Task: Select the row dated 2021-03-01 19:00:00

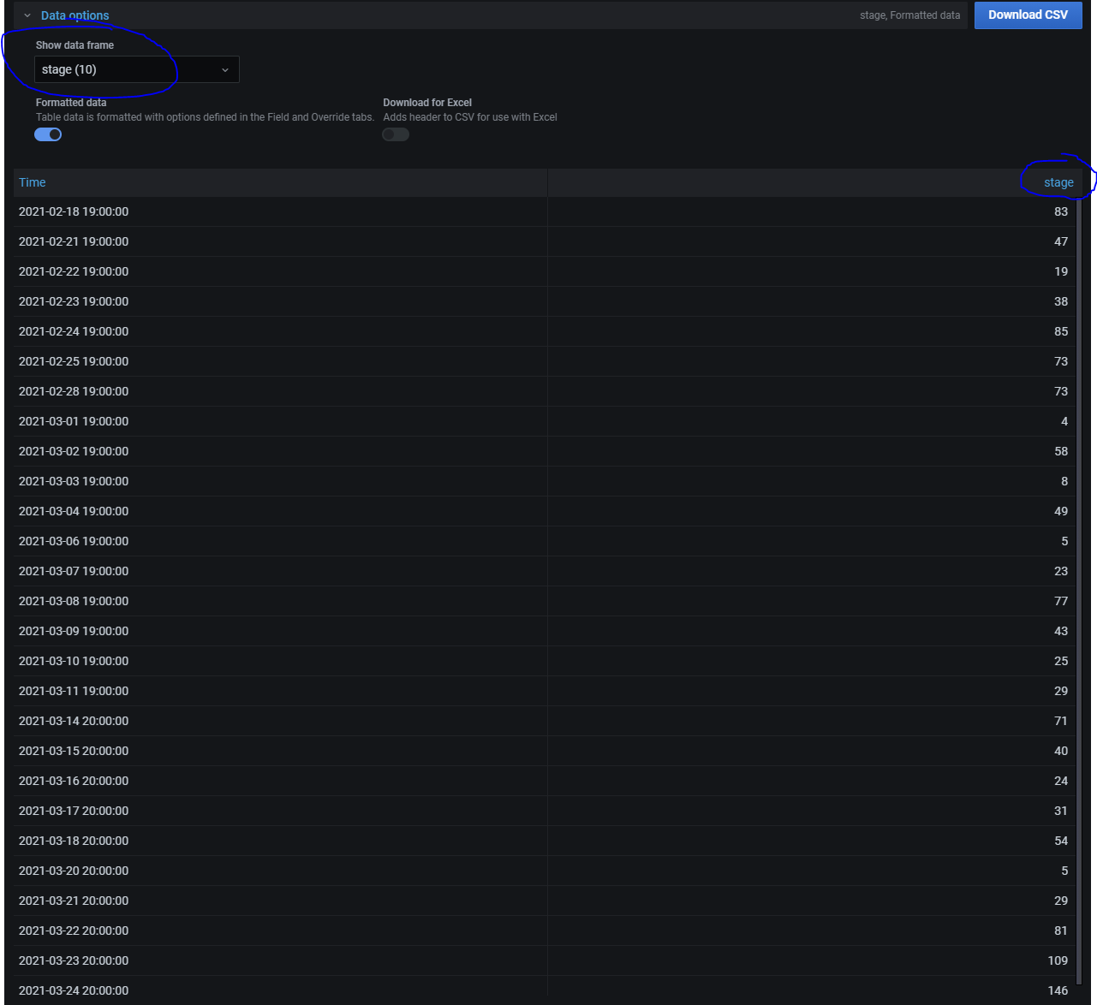Action: point(343,420)
